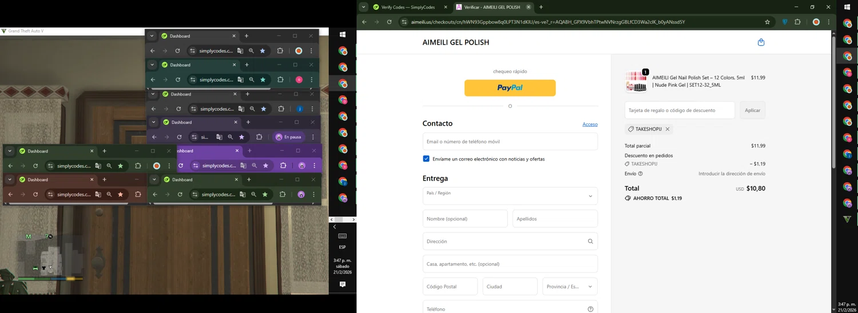
Task: Close the Verify Codes — SimplyCodes tab
Action: [x=446, y=7]
